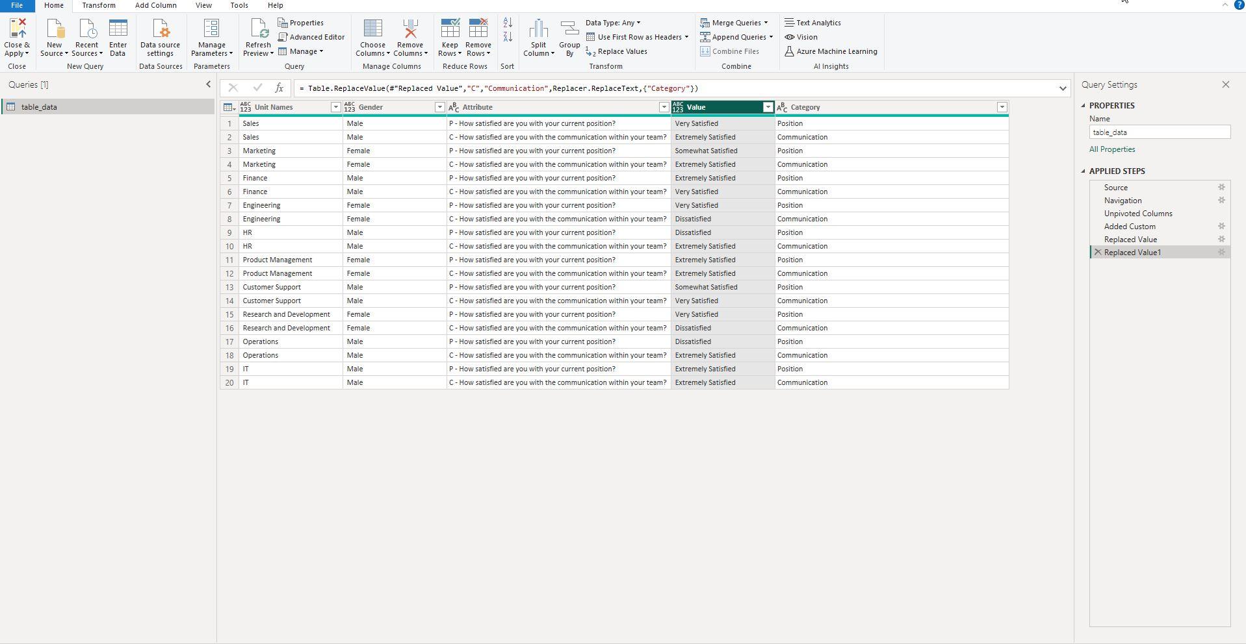The width and height of the screenshot is (1246, 644).
Task: Click Vision AI insight
Action: [x=801, y=37]
